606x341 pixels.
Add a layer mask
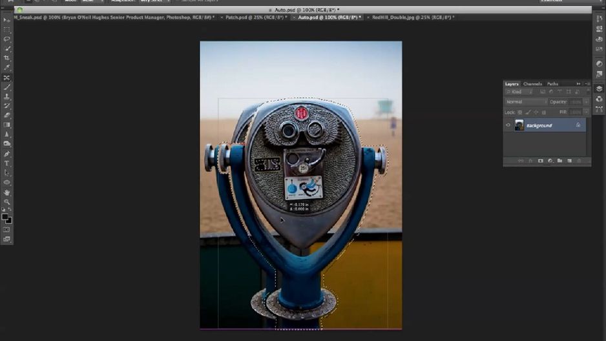[x=540, y=161]
